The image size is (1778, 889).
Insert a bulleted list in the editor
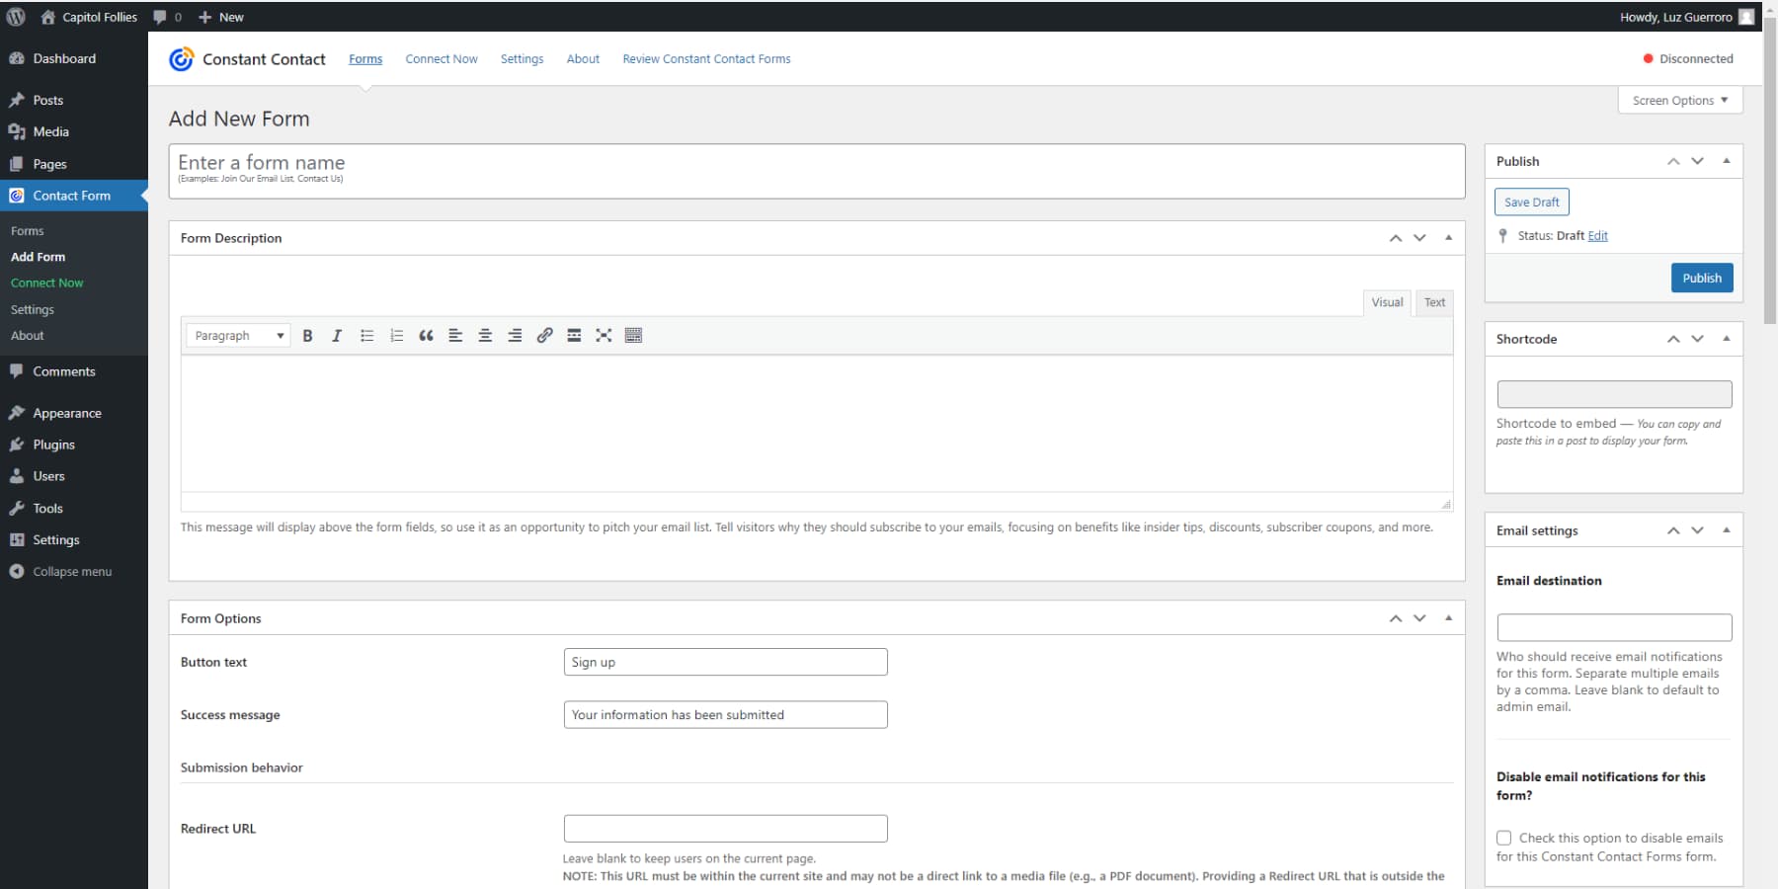pyautogui.click(x=366, y=335)
